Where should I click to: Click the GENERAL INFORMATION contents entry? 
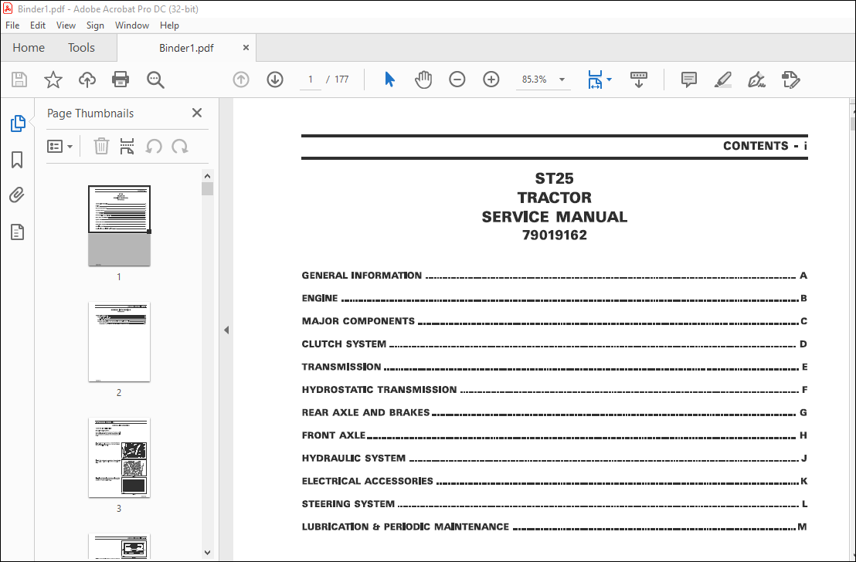pyautogui.click(x=554, y=276)
